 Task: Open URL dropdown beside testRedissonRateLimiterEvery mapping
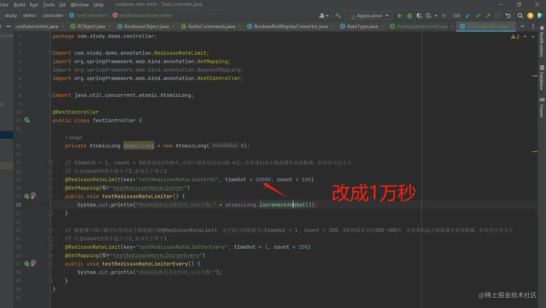106,255
